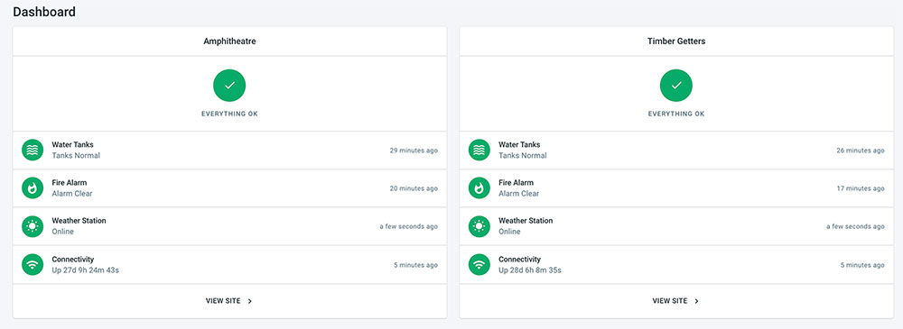The image size is (903, 329).
Task: Click the Amphitheatre Water Tanks wave icon
Action: pyautogui.click(x=33, y=151)
